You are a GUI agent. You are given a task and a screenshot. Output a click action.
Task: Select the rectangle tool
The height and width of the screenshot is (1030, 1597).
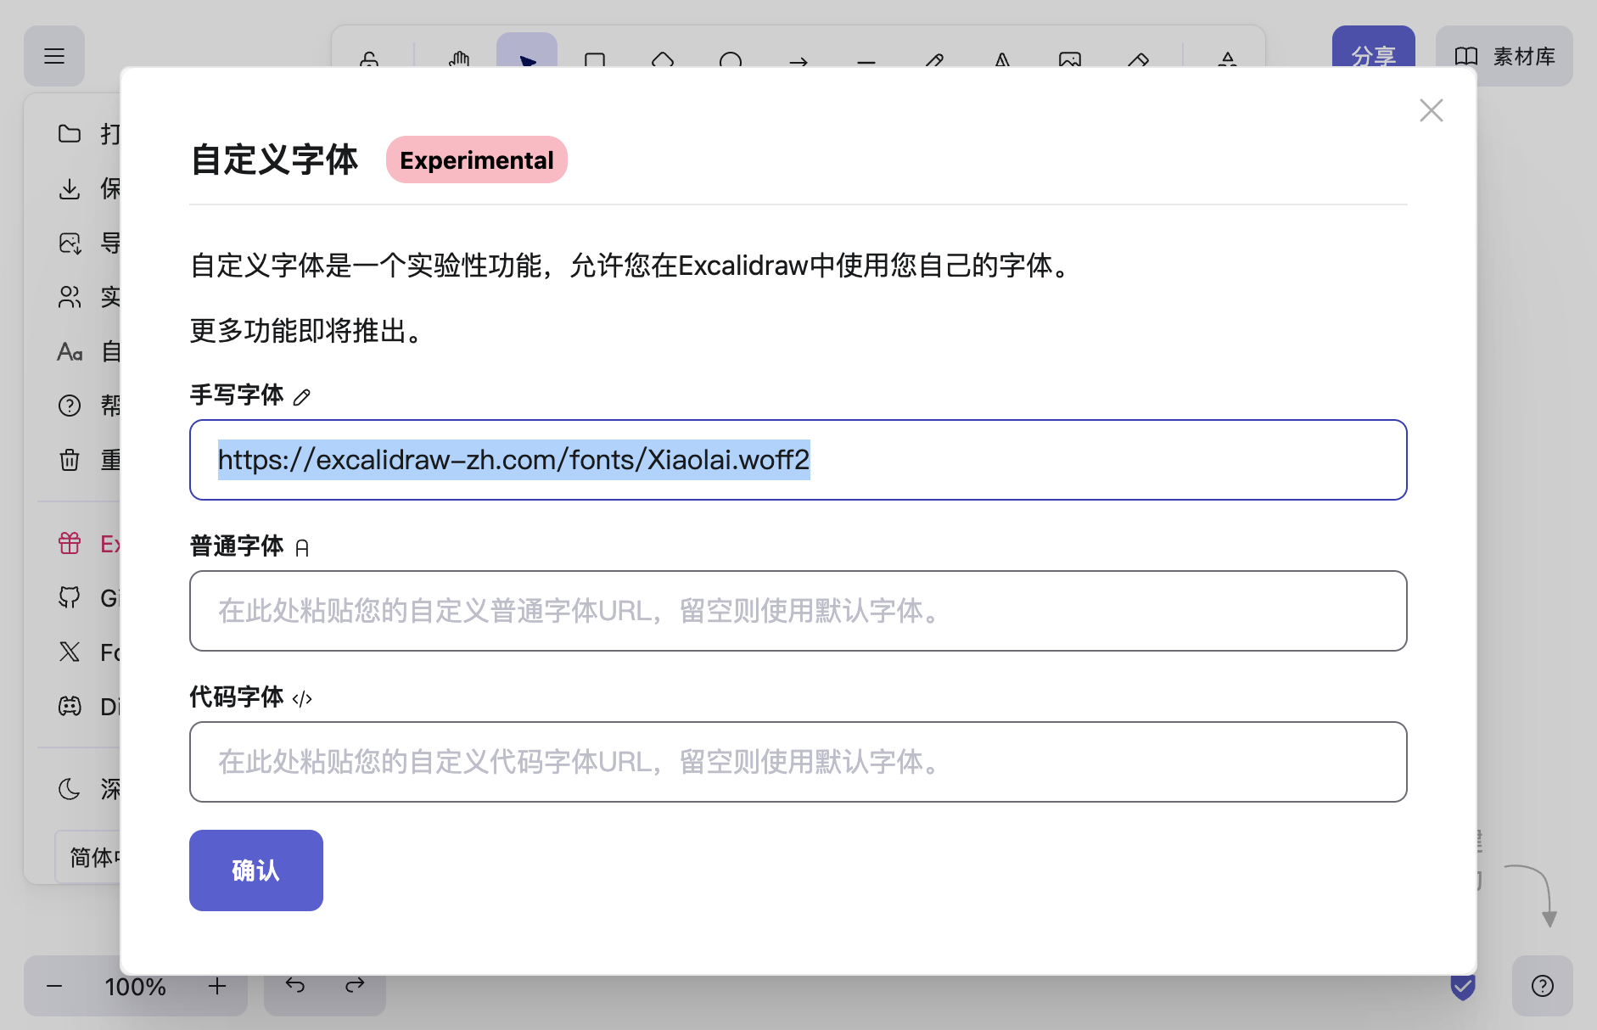pos(595,58)
